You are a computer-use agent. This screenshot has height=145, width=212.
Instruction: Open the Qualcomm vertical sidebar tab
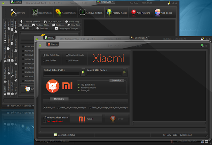9,87
